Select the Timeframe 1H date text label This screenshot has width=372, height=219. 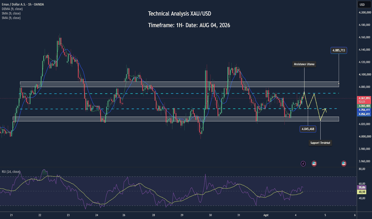189,25
